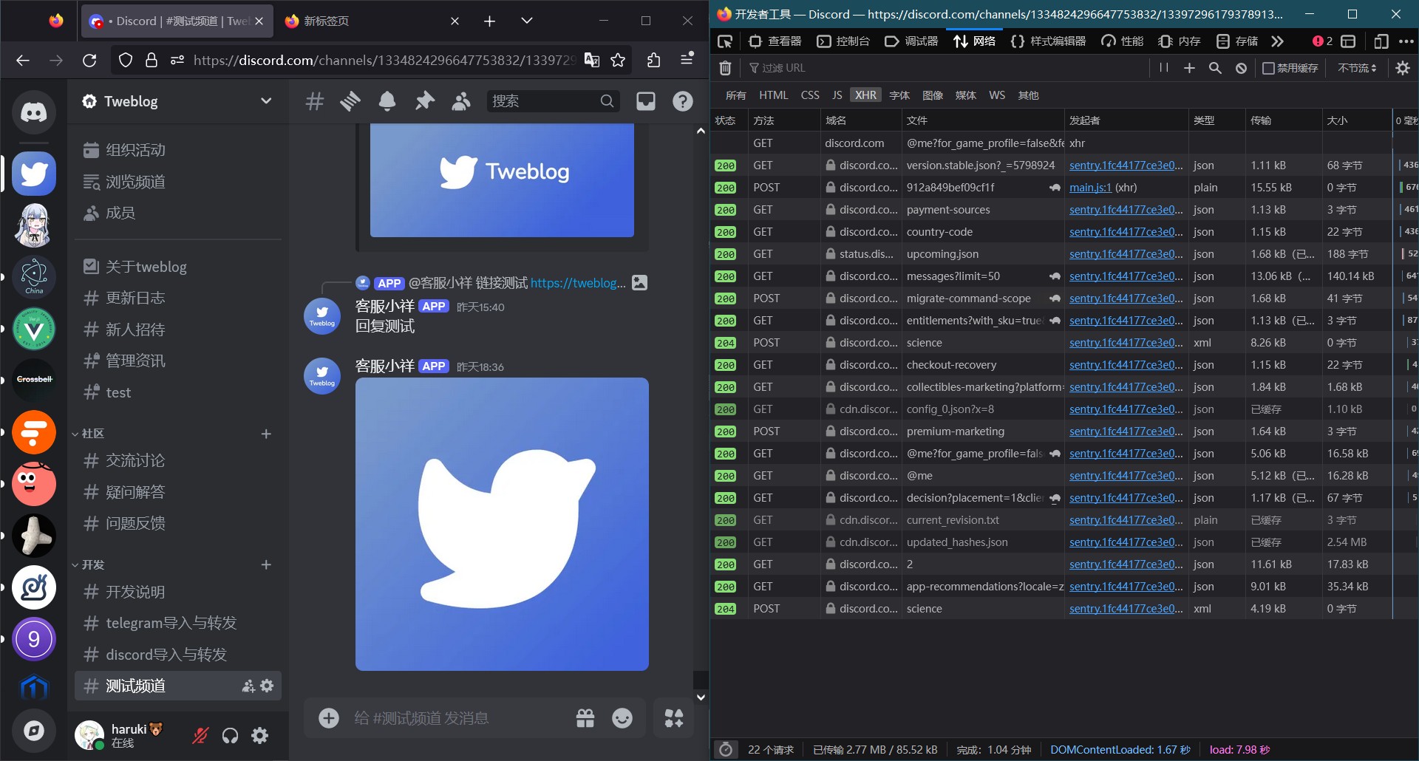Click the gift icon in message box

[585, 718]
